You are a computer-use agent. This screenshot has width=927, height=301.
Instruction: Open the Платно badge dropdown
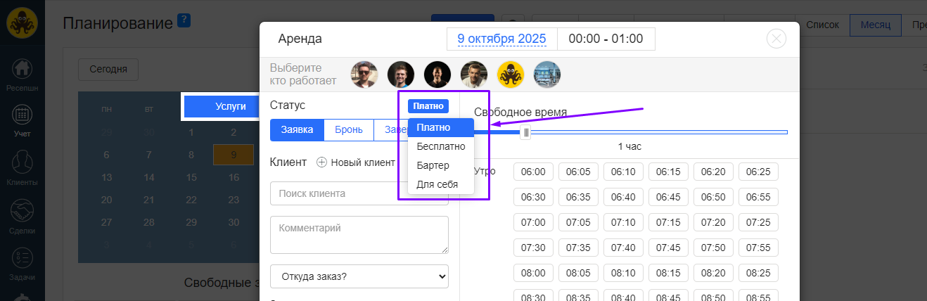pyautogui.click(x=428, y=106)
